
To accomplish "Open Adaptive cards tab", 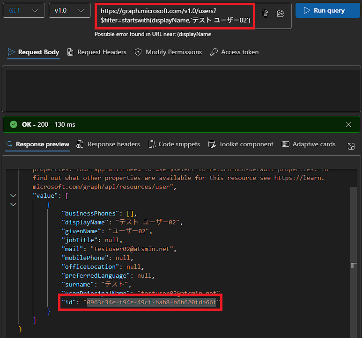I will [x=309, y=144].
